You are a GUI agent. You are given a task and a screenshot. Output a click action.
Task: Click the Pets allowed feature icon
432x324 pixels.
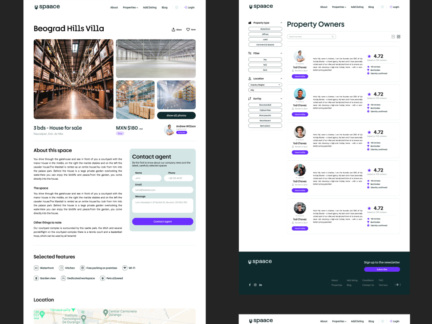102,278
